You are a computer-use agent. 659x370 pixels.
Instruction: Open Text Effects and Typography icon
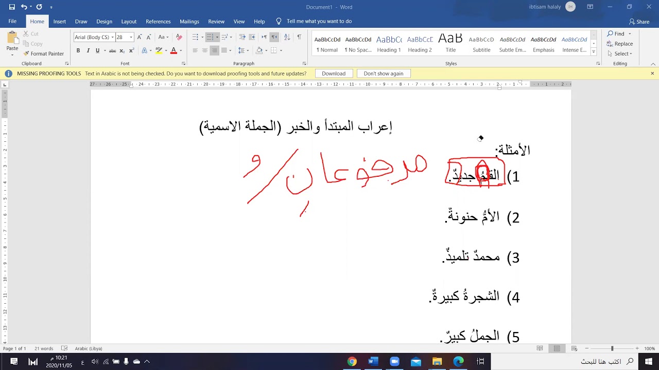145,50
